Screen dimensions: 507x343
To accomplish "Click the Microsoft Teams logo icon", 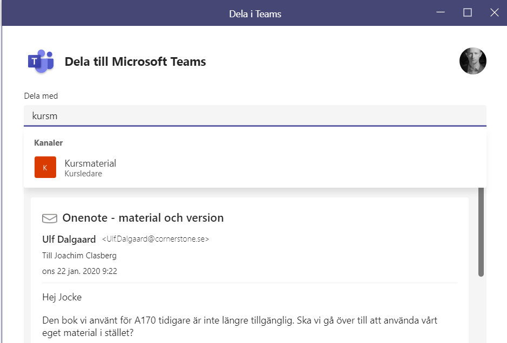I will point(40,61).
